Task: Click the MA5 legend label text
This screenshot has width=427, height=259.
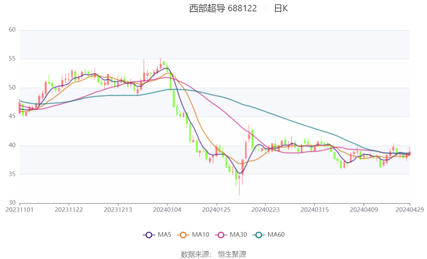Action: point(165,235)
